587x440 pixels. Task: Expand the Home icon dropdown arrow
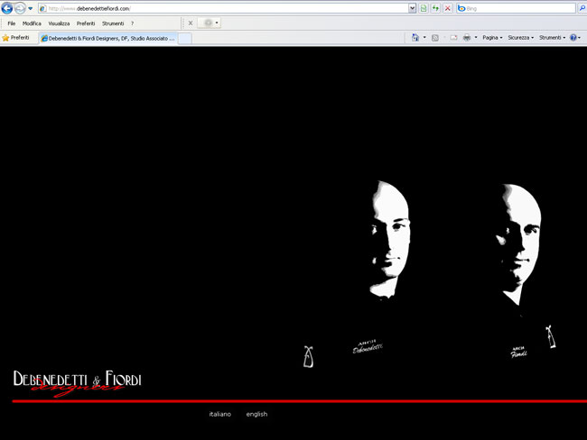424,37
